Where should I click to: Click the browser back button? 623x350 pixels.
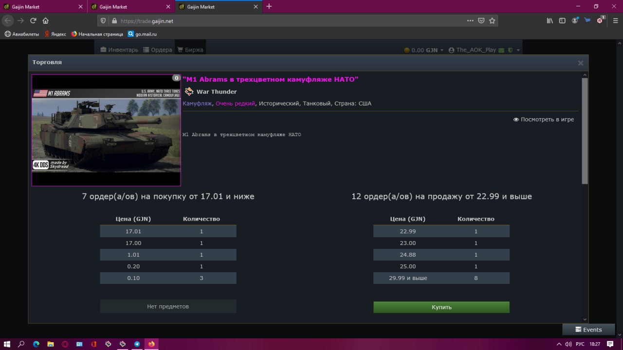point(8,21)
